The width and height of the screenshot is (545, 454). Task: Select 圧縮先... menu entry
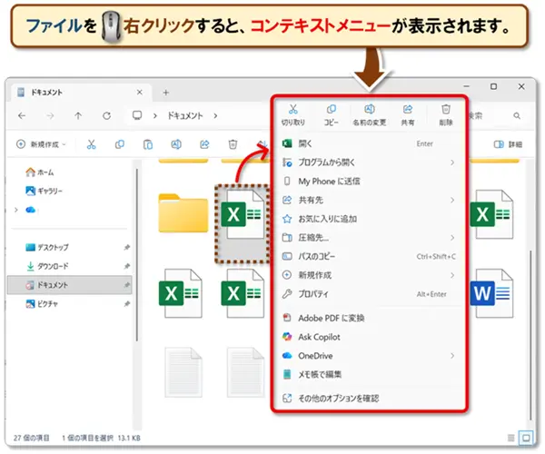[369, 237]
